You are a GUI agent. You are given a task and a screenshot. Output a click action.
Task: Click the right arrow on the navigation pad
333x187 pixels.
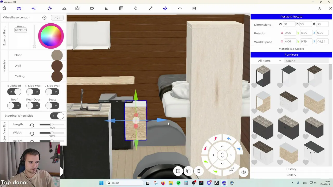point(231,155)
